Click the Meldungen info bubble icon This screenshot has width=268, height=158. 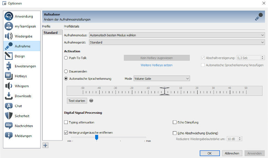[9, 136]
